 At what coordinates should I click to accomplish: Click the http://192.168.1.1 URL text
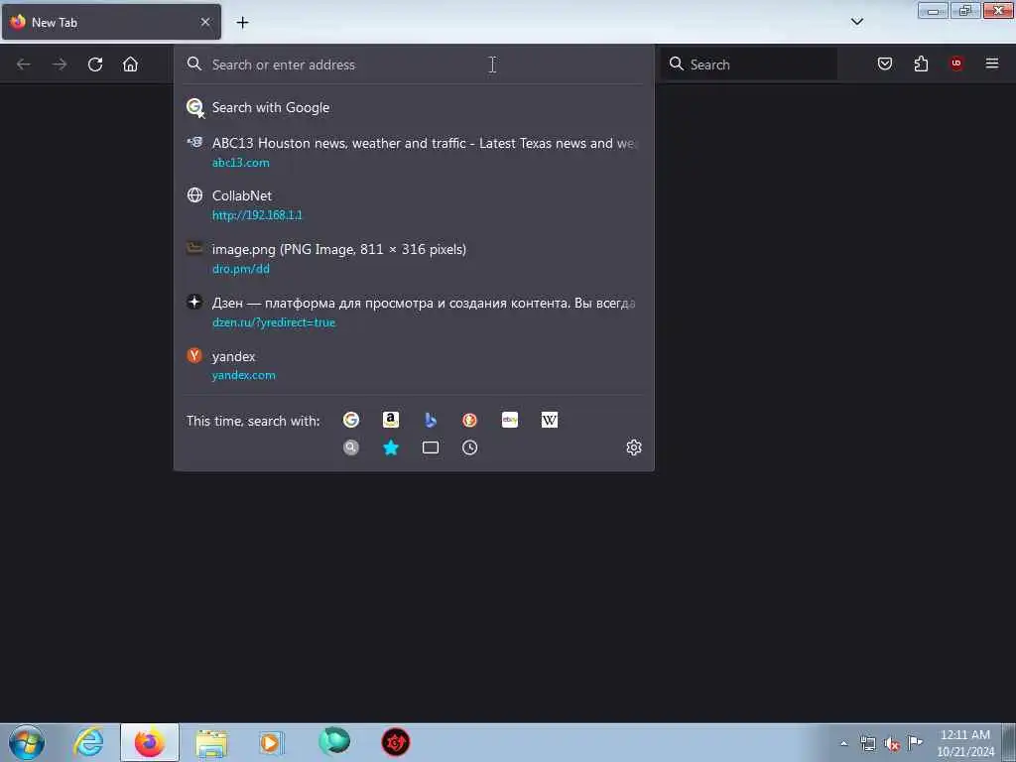tap(257, 215)
